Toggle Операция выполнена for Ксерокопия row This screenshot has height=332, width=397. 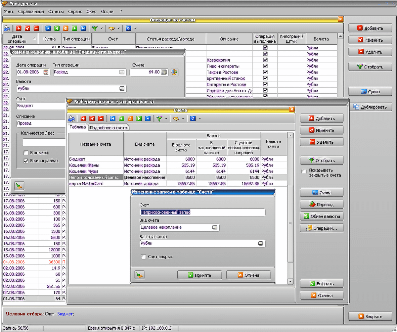point(265,60)
